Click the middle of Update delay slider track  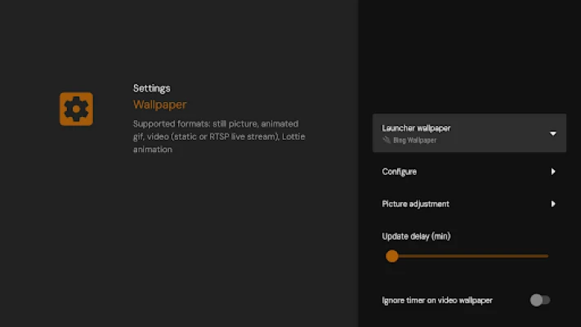point(469,256)
